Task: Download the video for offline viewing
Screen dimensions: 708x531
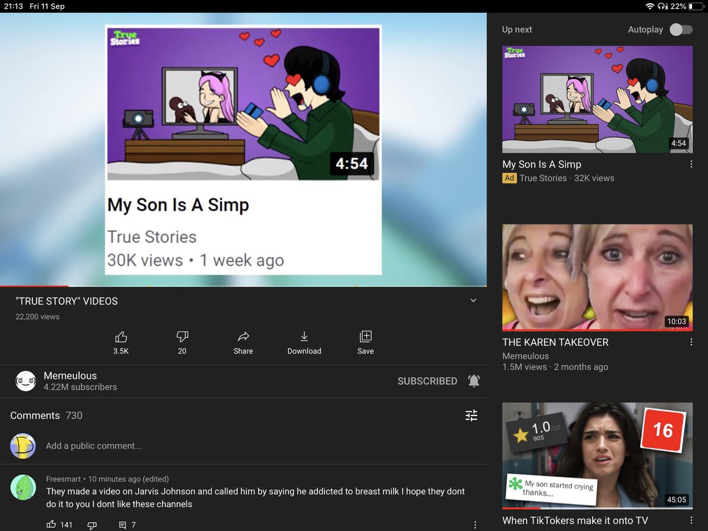Action: click(304, 337)
